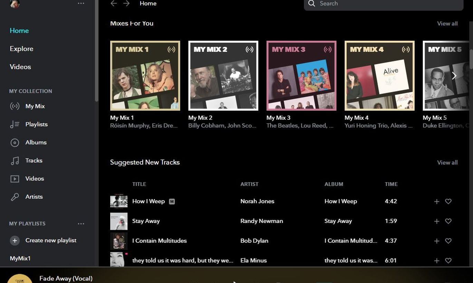The width and height of the screenshot is (473, 283).
Task: Open the MyMix1 playlist
Action: [20, 258]
